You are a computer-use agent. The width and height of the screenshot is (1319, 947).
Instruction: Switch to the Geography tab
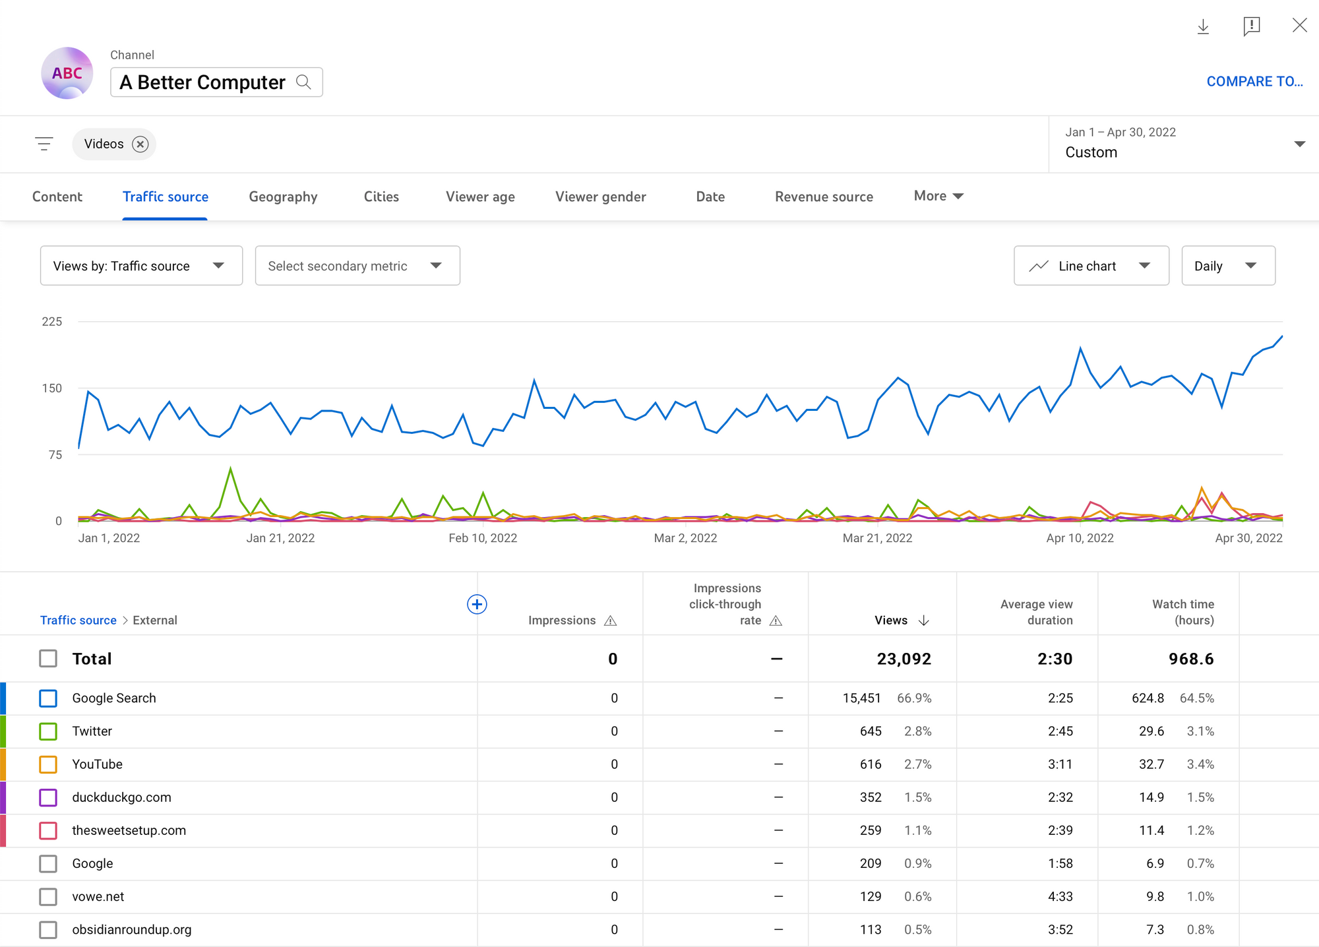click(283, 197)
